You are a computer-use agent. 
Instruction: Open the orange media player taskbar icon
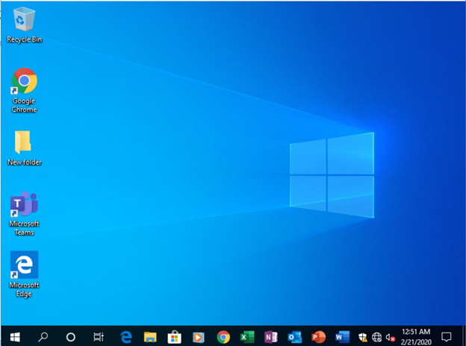tap(199, 337)
